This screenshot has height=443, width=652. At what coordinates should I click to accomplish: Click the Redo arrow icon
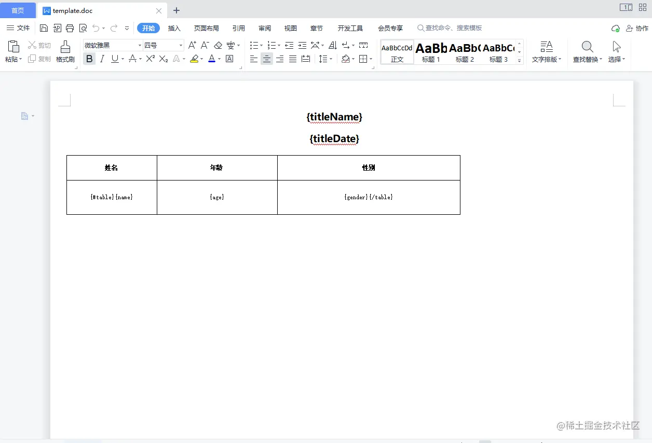pos(114,28)
